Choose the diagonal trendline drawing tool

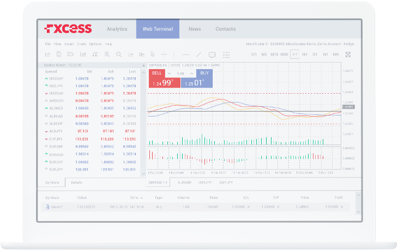pyautogui.click(x=198, y=54)
